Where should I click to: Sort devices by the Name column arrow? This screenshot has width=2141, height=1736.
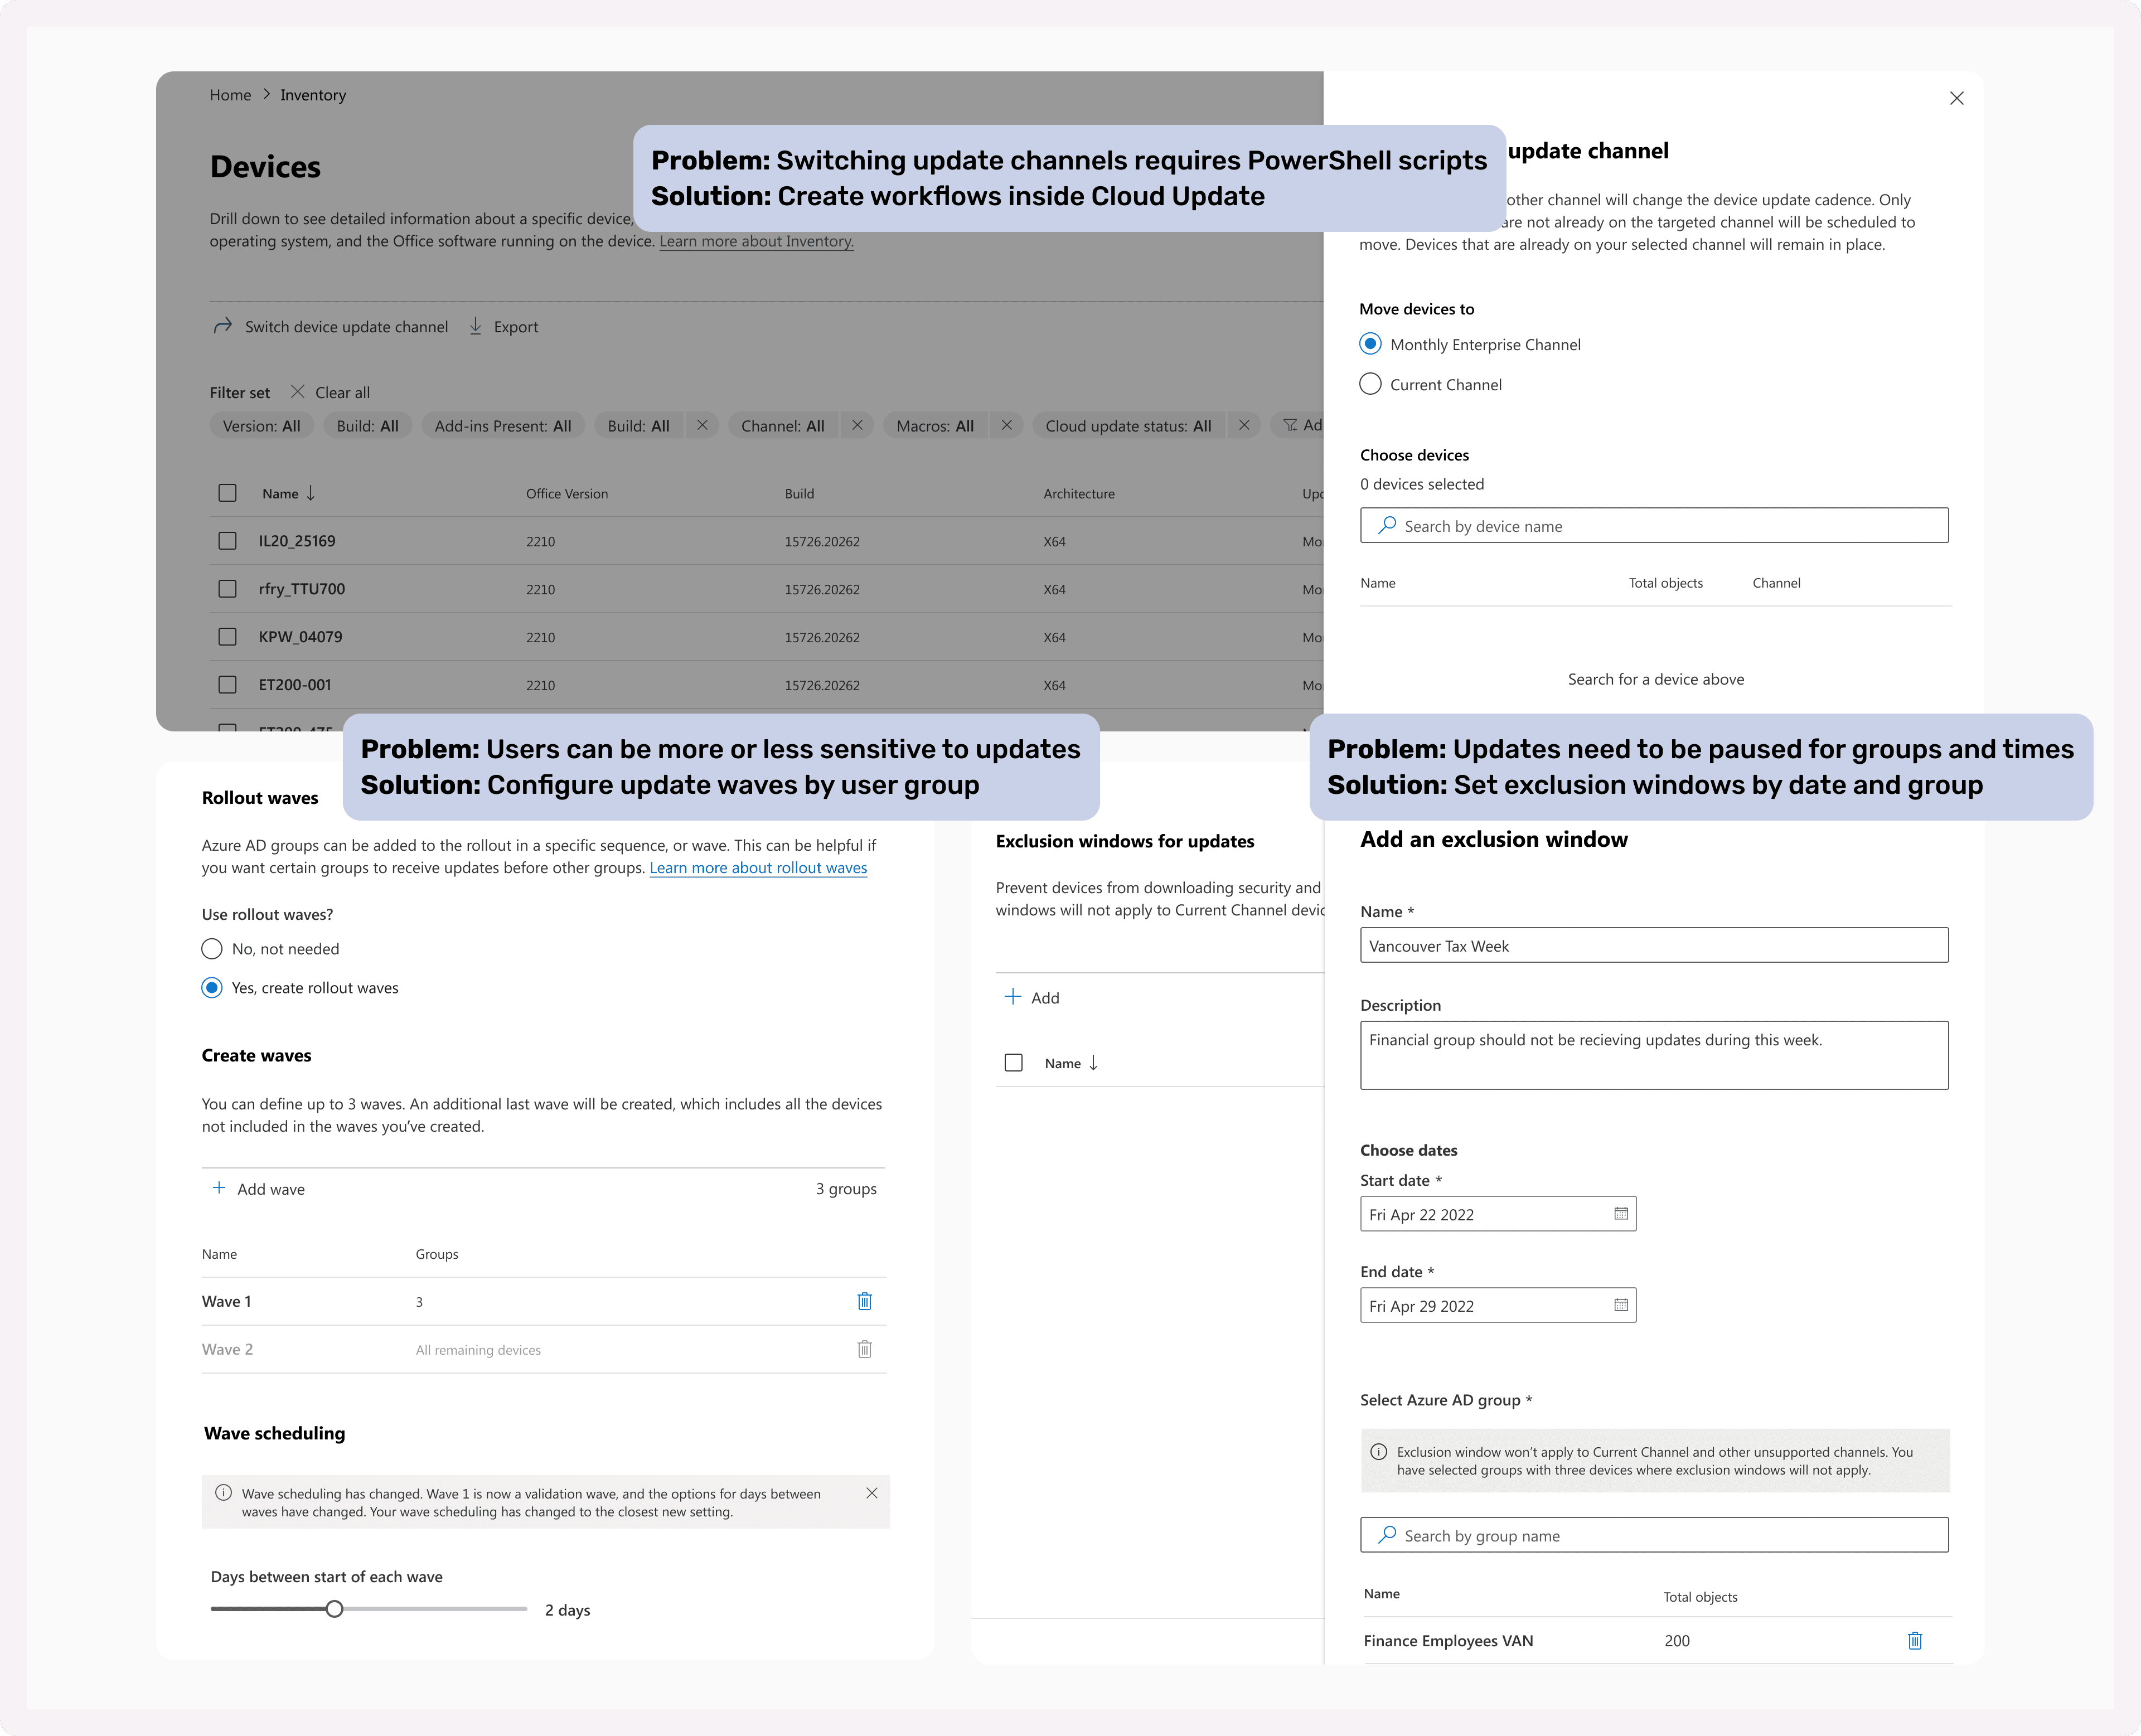click(311, 493)
